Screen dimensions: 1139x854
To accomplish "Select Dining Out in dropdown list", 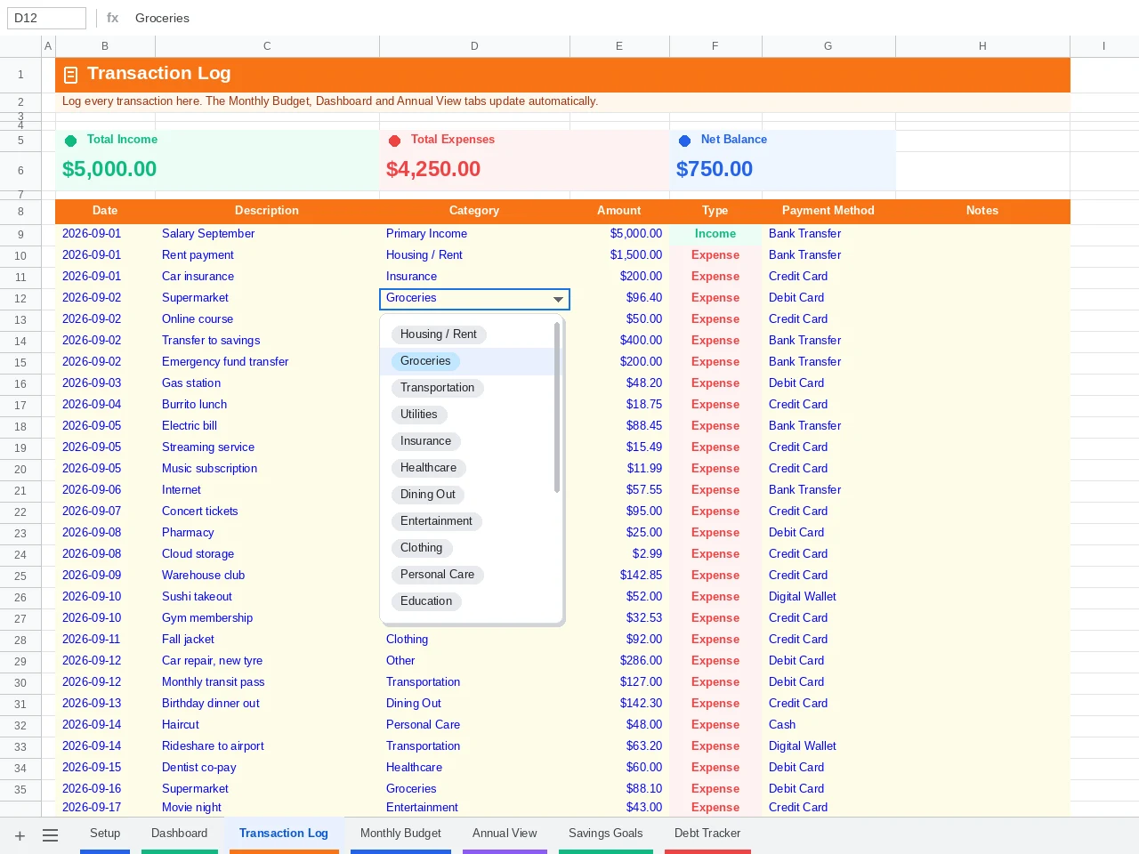I will coord(428,495).
